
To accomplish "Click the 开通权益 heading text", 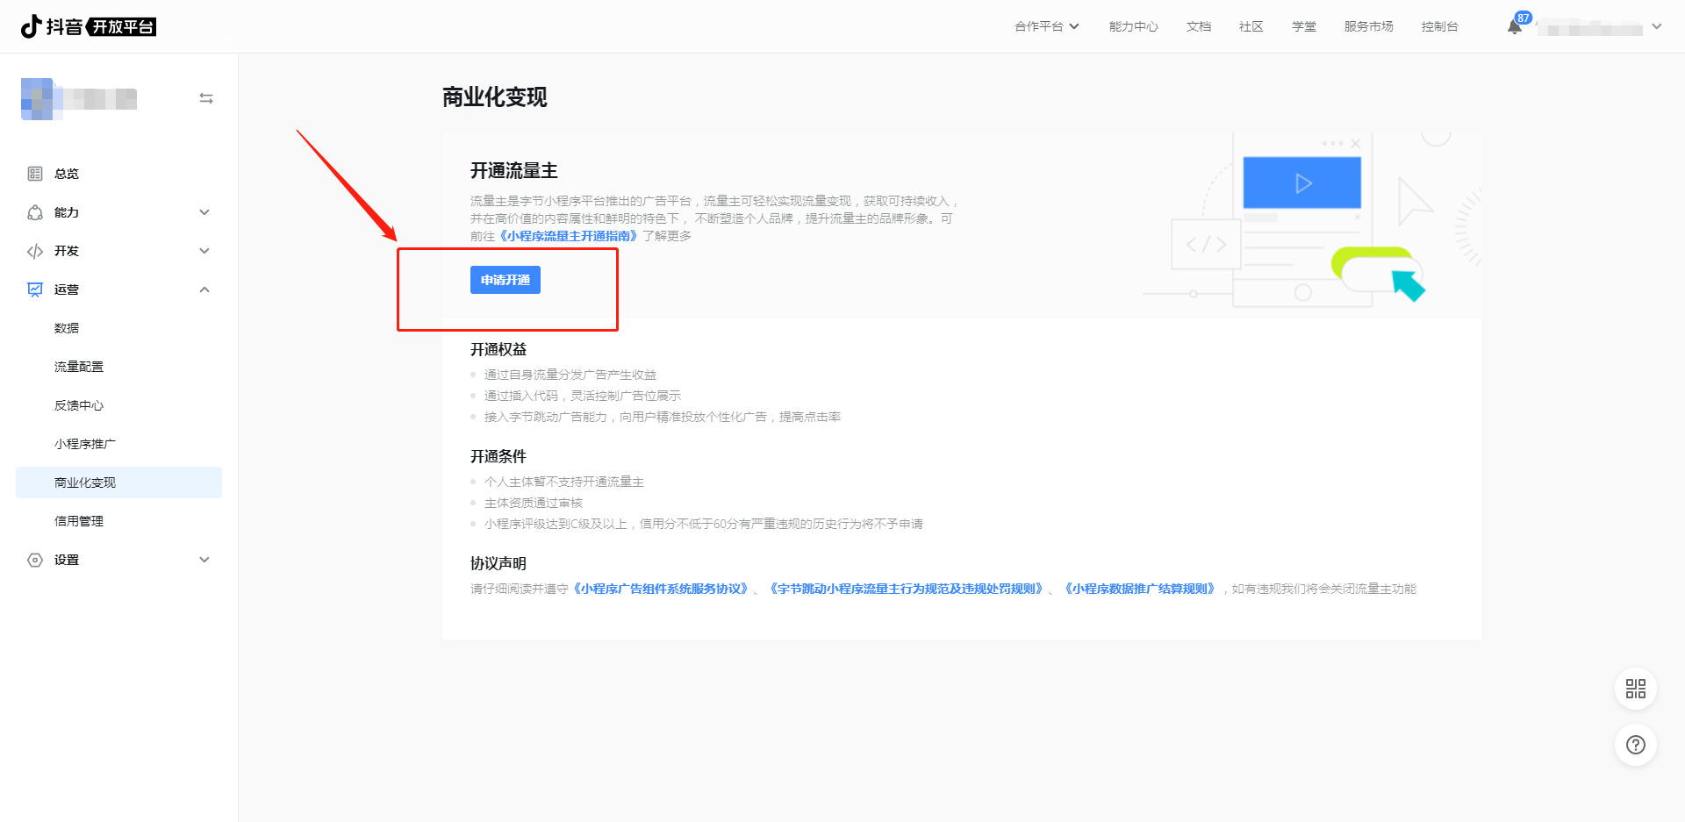I will (498, 349).
